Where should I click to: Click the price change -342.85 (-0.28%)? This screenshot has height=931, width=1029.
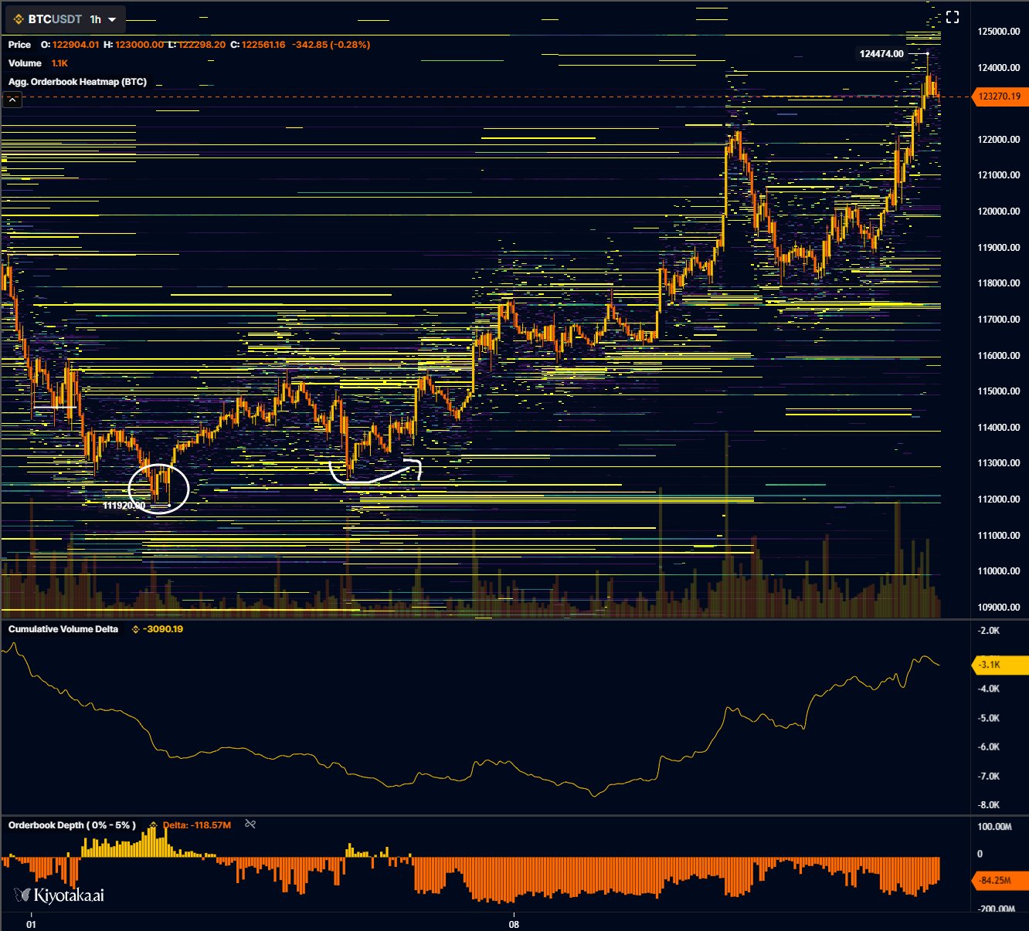(x=331, y=45)
